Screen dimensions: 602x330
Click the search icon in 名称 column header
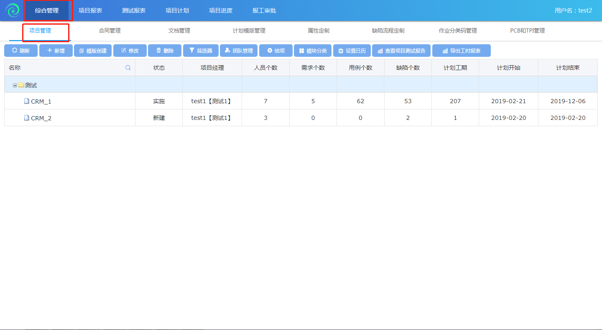[x=128, y=68]
